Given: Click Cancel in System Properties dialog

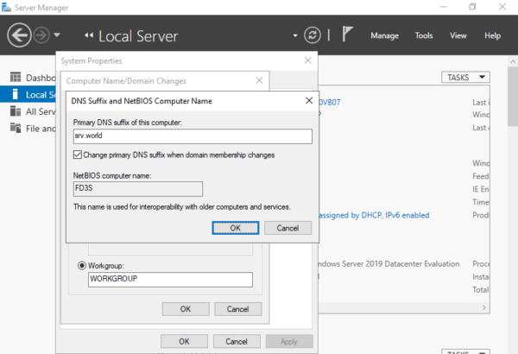Looking at the screenshot, I should pos(237,341).
